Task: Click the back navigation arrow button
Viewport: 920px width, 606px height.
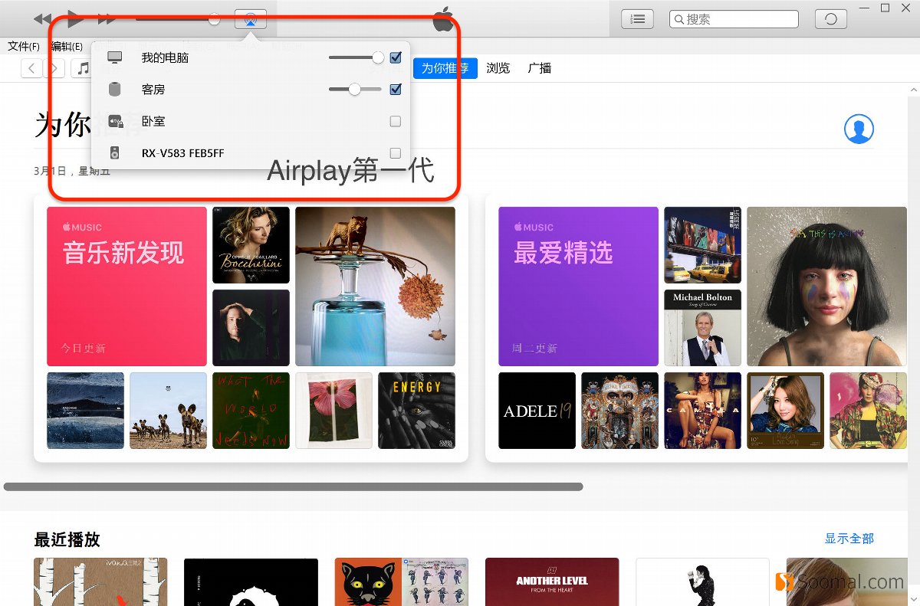Action: pyautogui.click(x=31, y=68)
